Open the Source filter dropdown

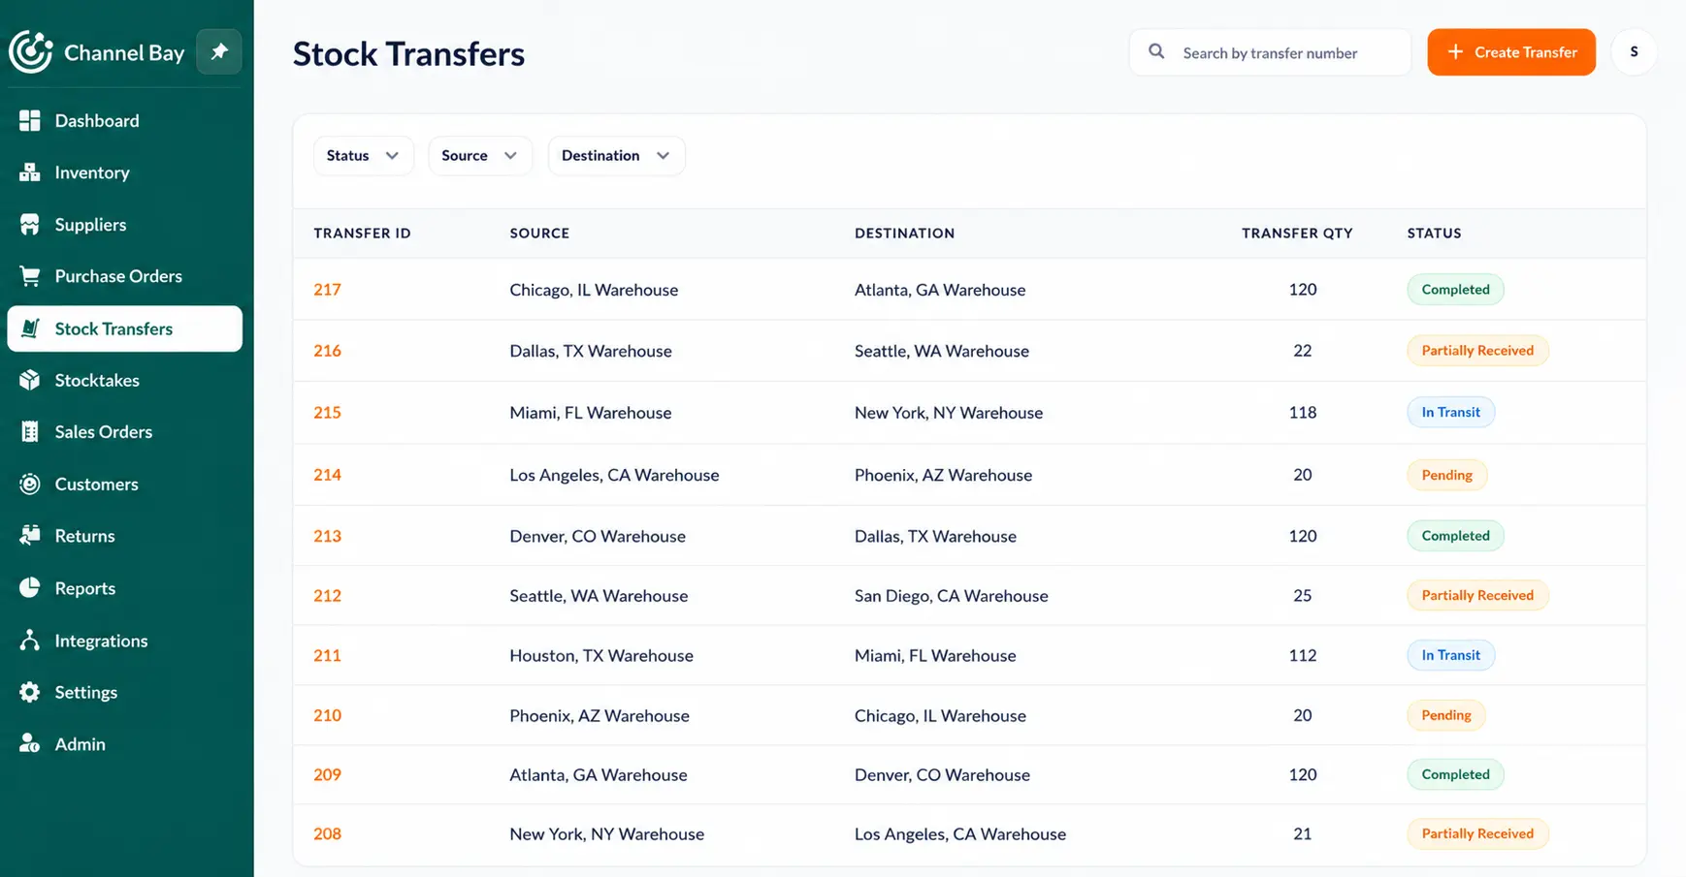[480, 156]
